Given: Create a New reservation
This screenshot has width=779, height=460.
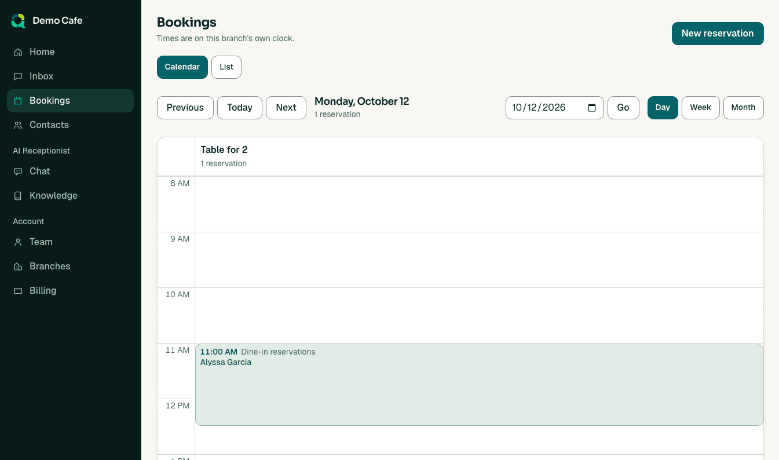Looking at the screenshot, I should pyautogui.click(x=718, y=34).
